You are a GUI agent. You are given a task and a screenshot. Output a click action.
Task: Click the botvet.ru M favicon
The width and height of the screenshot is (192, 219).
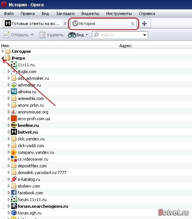click(14, 132)
